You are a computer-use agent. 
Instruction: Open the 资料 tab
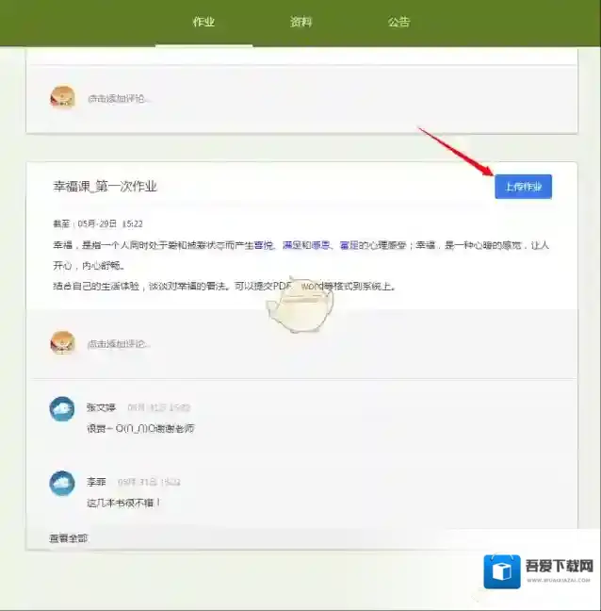coord(300,22)
